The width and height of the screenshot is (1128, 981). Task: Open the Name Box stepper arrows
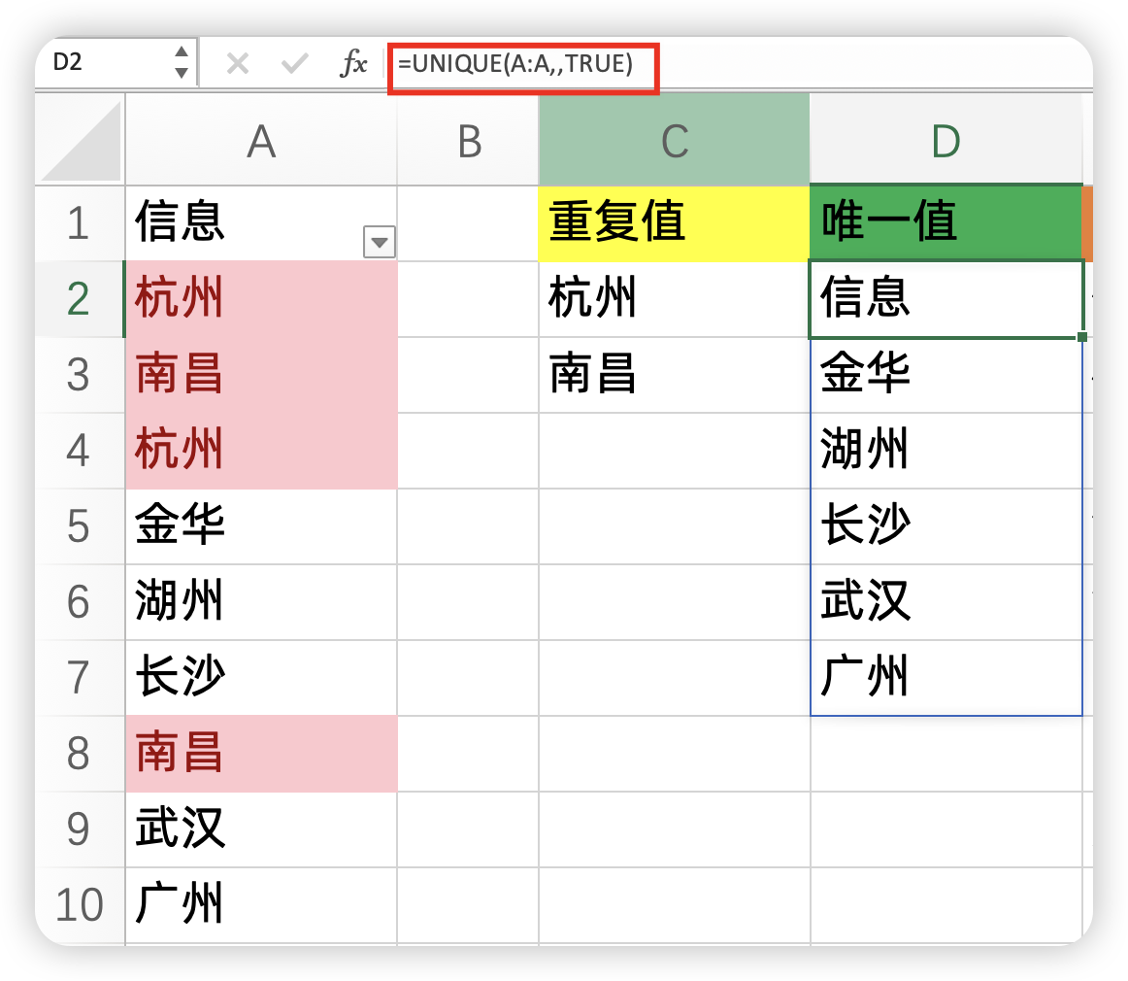point(182,62)
